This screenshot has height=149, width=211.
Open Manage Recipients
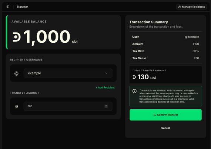click(191, 7)
